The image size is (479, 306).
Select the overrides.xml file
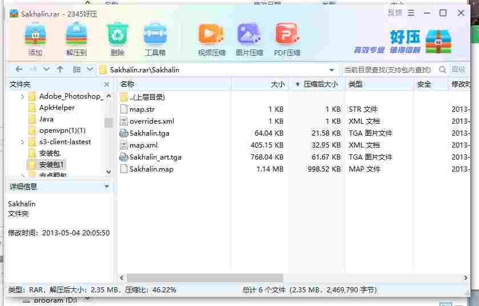coord(151,121)
